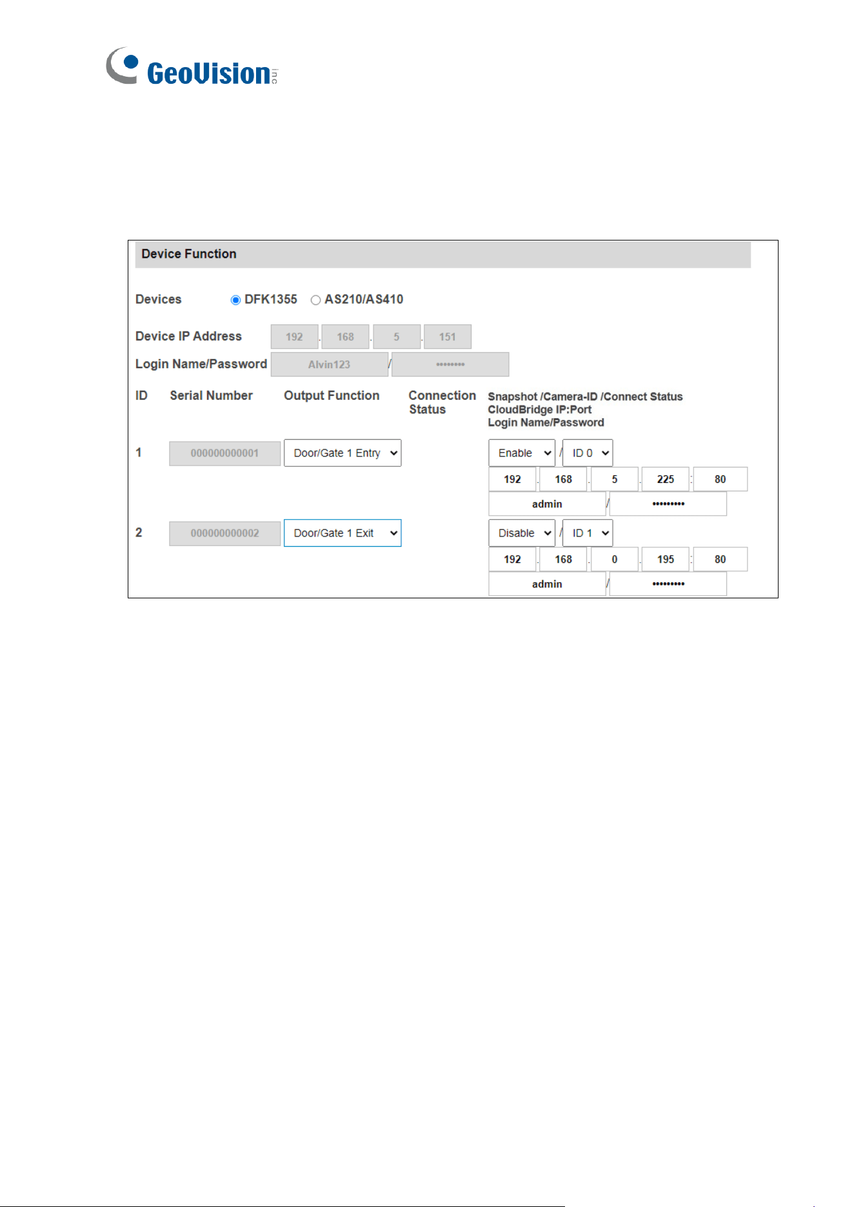Click the first octet 192 in row 1 CloudBridge IP
The width and height of the screenshot is (854, 1207).
click(x=512, y=479)
